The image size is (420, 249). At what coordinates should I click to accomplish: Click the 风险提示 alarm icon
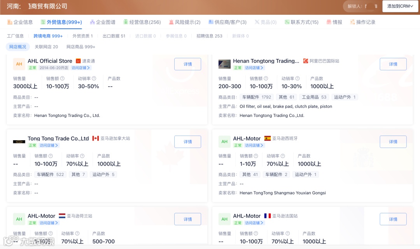pos(171,22)
